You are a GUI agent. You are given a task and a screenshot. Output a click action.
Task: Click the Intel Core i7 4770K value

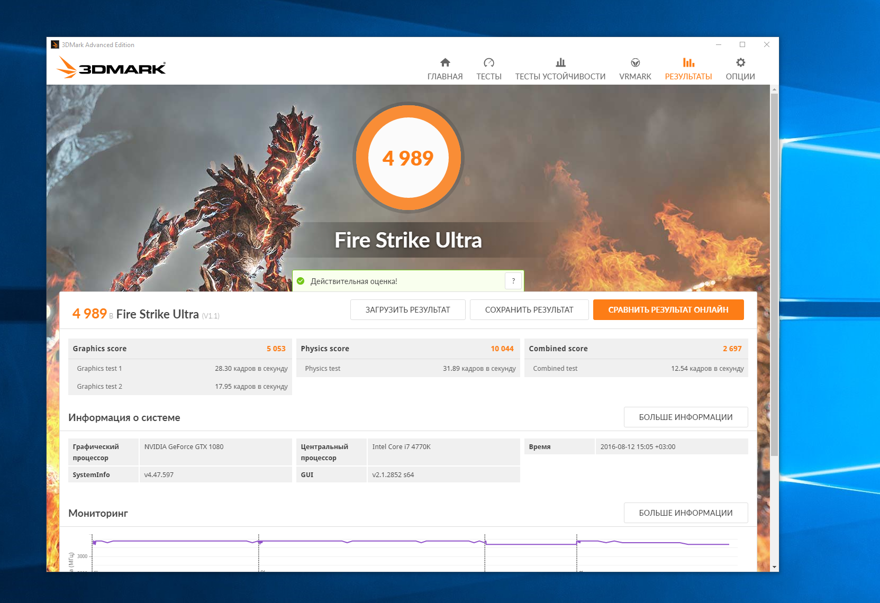click(401, 447)
